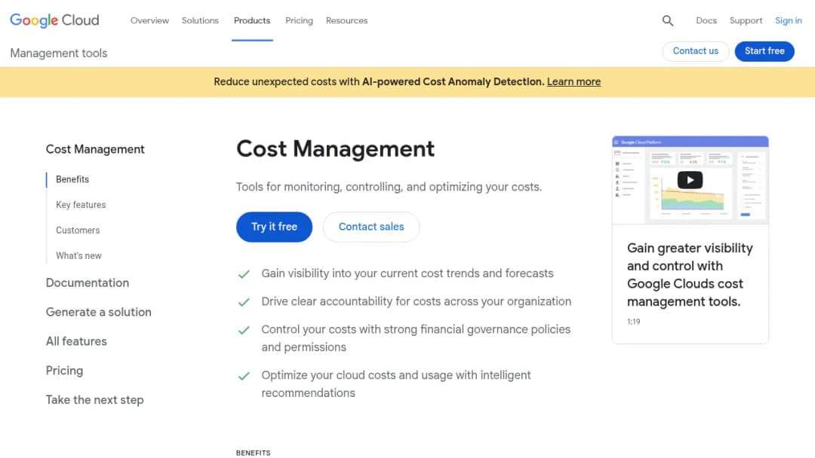Jump to Customers section
Image resolution: width=815 pixels, height=458 pixels.
[78, 231]
